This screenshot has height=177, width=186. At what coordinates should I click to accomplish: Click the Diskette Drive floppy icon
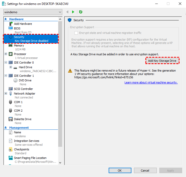coord(11,119)
